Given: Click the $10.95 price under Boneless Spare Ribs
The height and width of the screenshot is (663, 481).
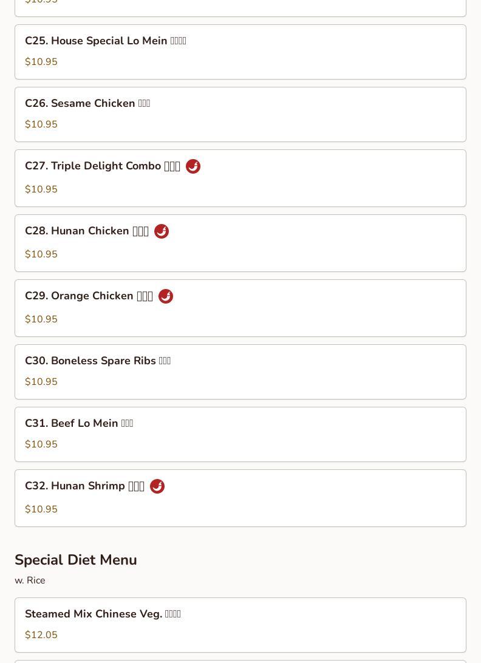Looking at the screenshot, I should point(41,382).
